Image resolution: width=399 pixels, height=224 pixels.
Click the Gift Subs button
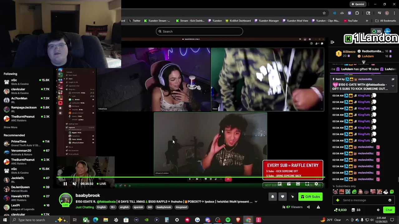click(x=310, y=197)
